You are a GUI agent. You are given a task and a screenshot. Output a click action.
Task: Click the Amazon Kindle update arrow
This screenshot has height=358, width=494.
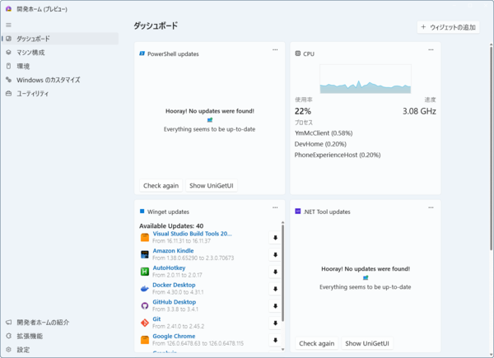click(274, 255)
